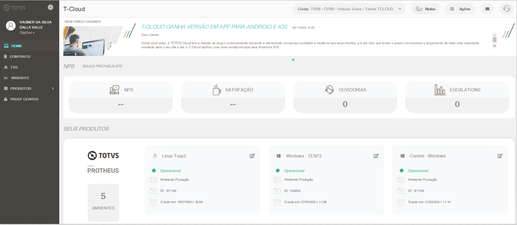
Task: Click the HOME monitor icon
Action: [6, 46]
